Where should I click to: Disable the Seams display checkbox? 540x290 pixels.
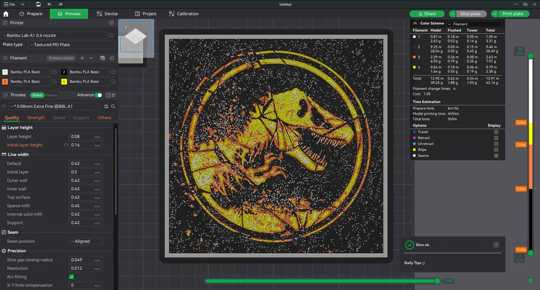pyautogui.click(x=496, y=155)
